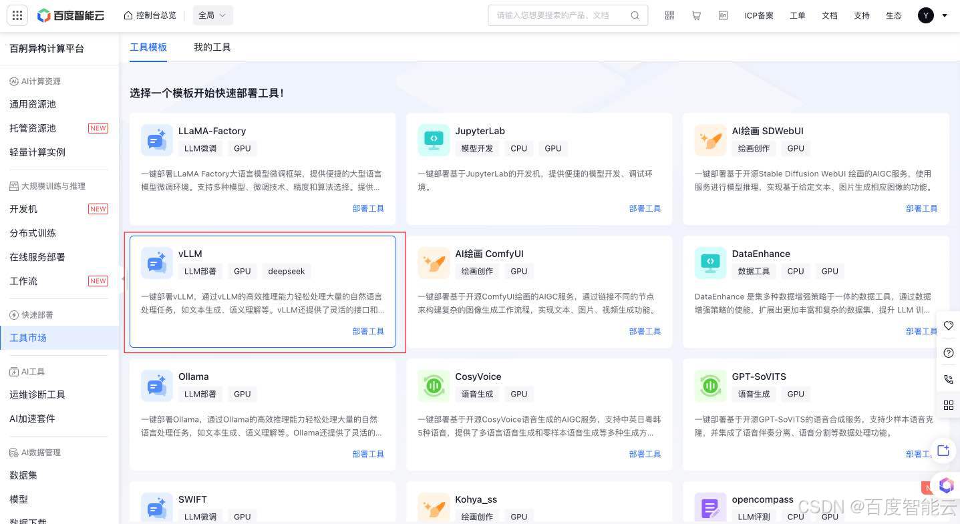Switch language with the En icon

[724, 15]
